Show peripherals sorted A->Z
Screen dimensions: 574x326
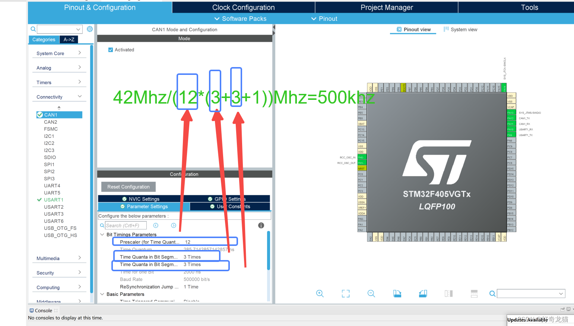(69, 39)
